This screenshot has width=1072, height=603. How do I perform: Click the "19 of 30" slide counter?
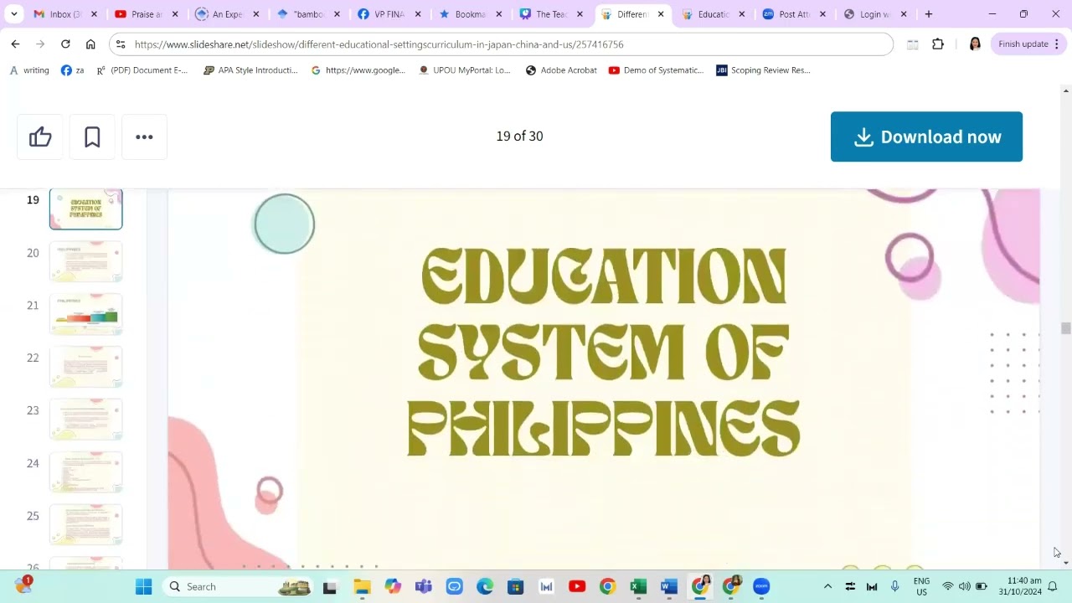[x=519, y=136]
